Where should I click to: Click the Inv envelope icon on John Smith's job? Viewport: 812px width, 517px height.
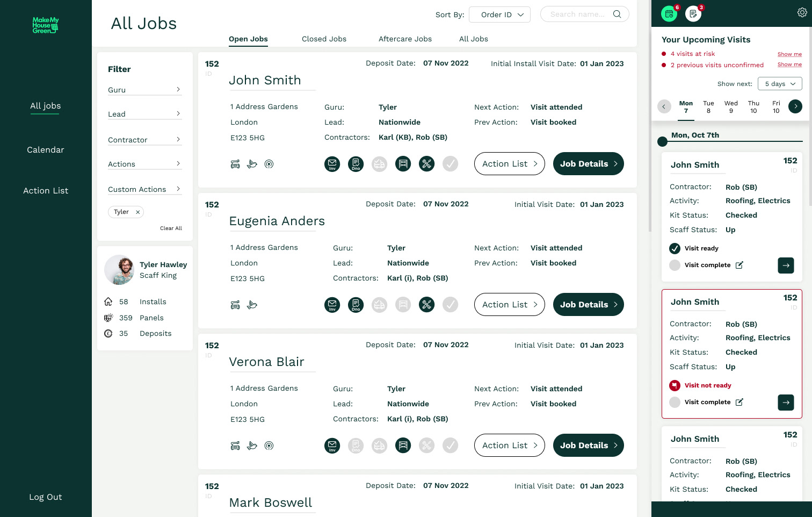click(x=332, y=164)
